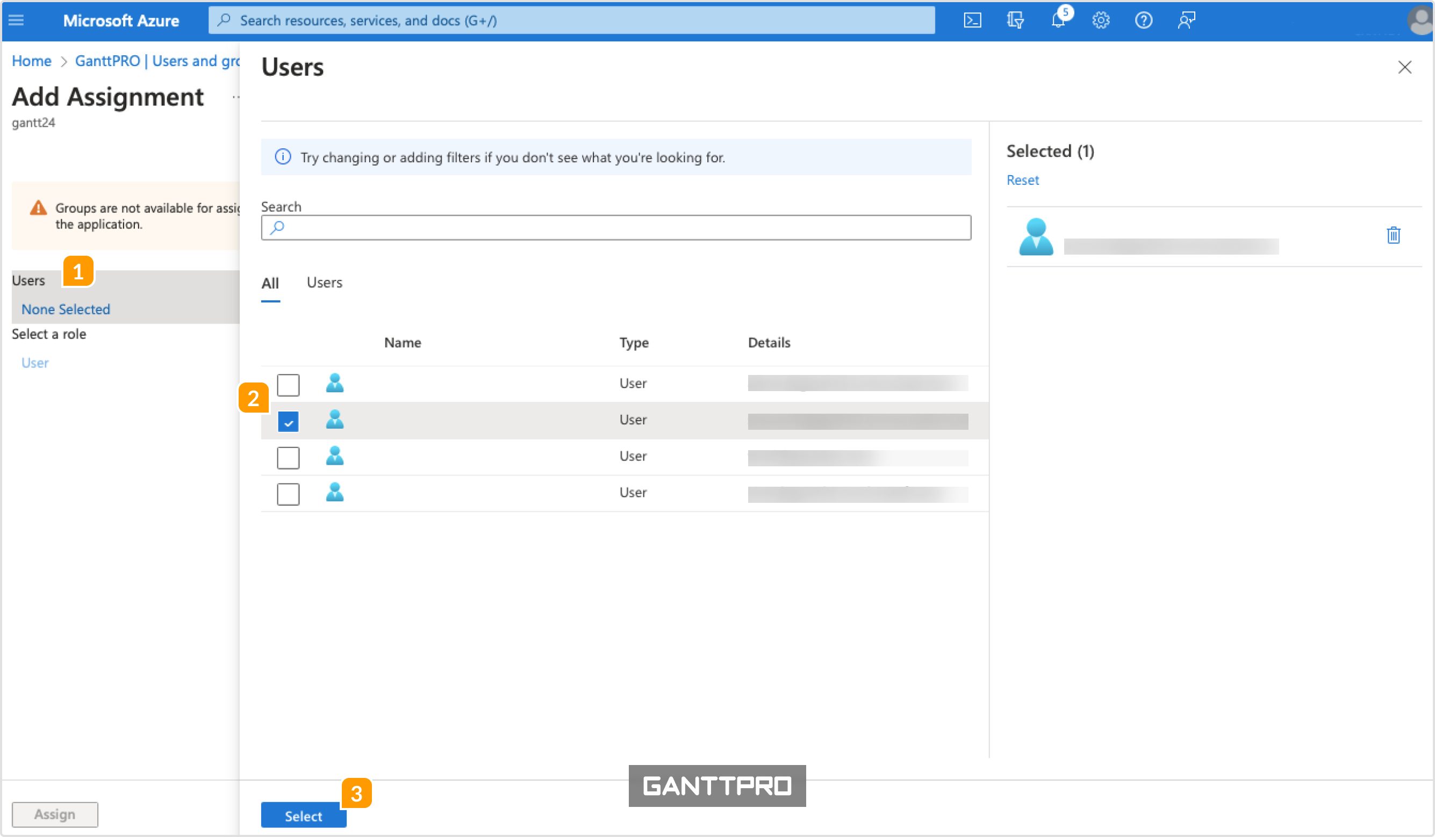Open the feedback icon in top bar
Image resolution: width=1435 pixels, height=837 pixels.
click(1186, 20)
